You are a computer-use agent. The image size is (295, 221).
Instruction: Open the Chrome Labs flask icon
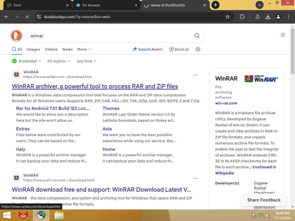pyautogui.click(x=257, y=17)
